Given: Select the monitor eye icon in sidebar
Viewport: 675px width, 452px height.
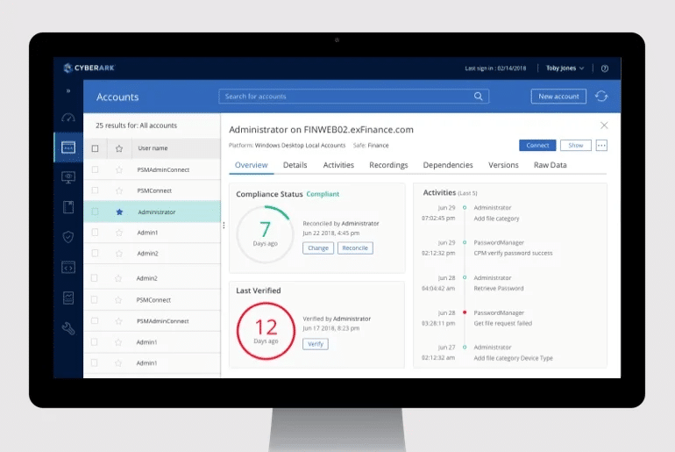Looking at the screenshot, I should click(68, 177).
